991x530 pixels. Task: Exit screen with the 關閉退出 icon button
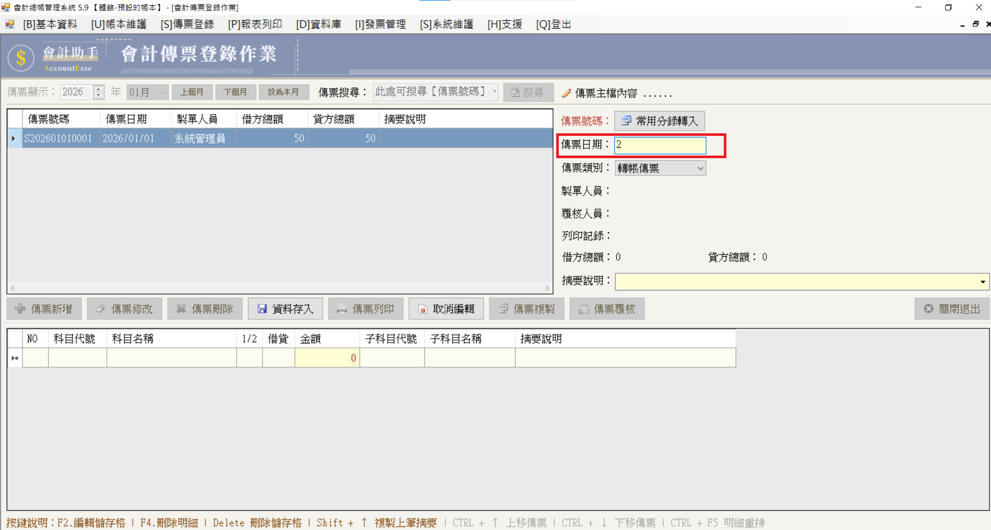pos(929,309)
